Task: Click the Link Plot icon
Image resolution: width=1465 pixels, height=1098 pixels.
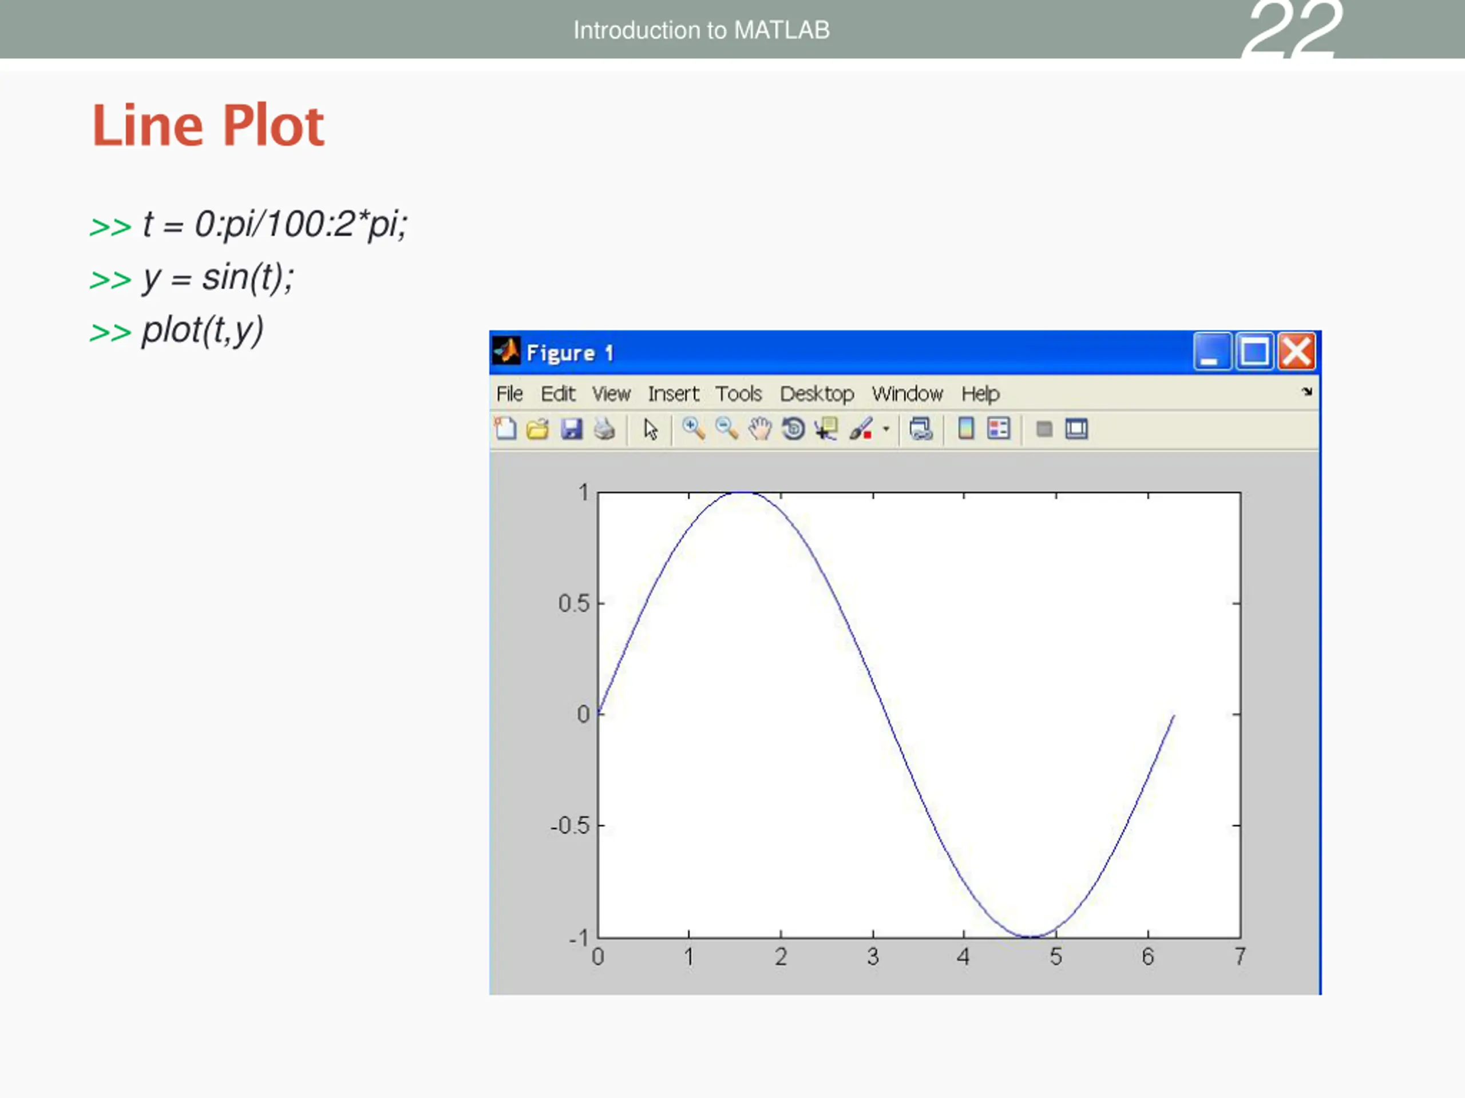Action: tap(921, 429)
